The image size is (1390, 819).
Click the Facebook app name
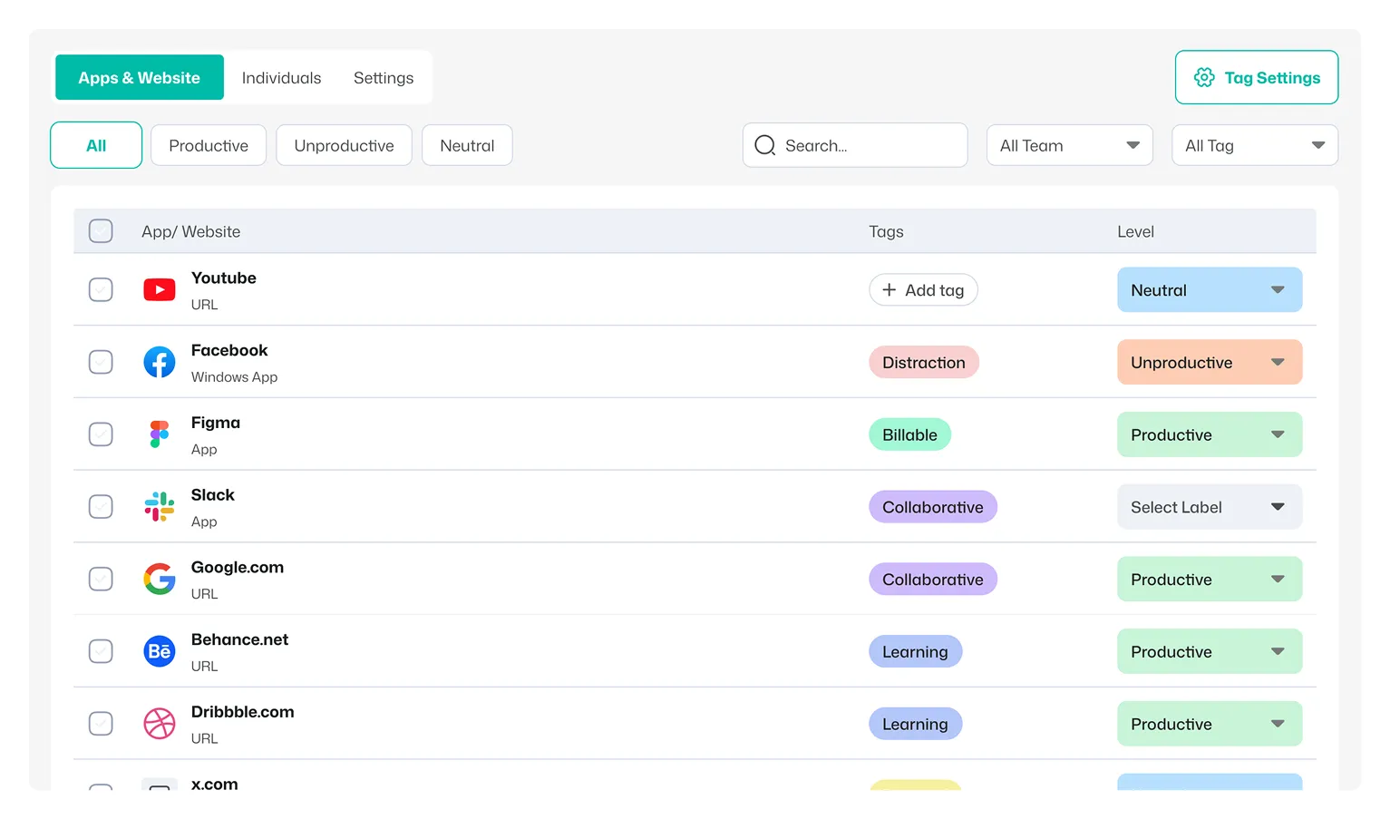coord(229,350)
